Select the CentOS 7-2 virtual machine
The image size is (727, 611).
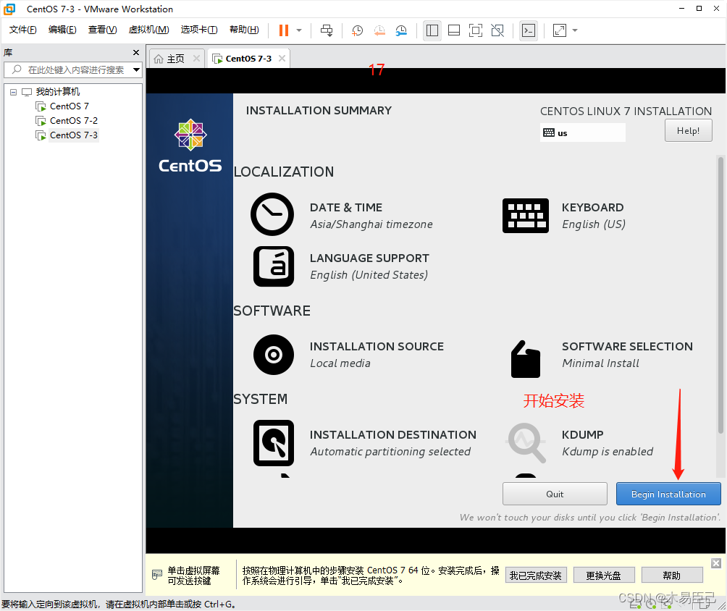pos(73,120)
